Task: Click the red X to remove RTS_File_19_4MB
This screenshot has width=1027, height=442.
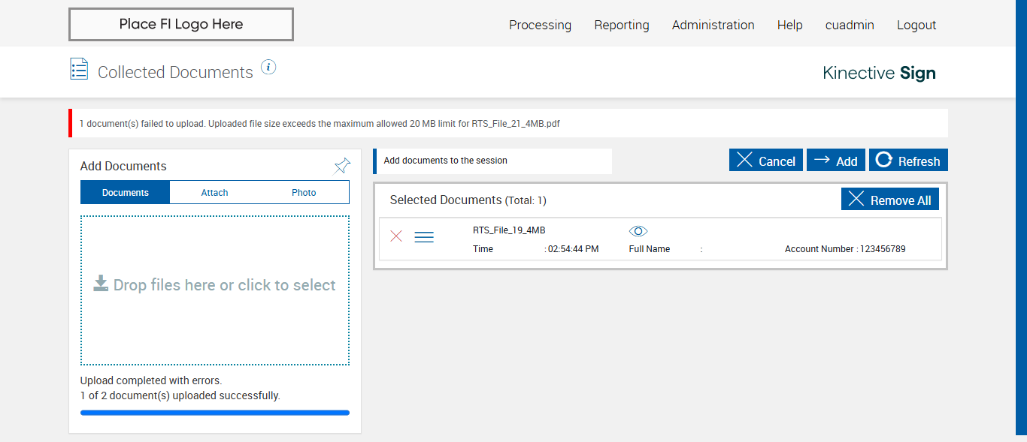Action: [396, 236]
